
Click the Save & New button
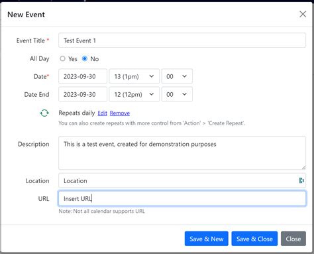click(x=207, y=239)
